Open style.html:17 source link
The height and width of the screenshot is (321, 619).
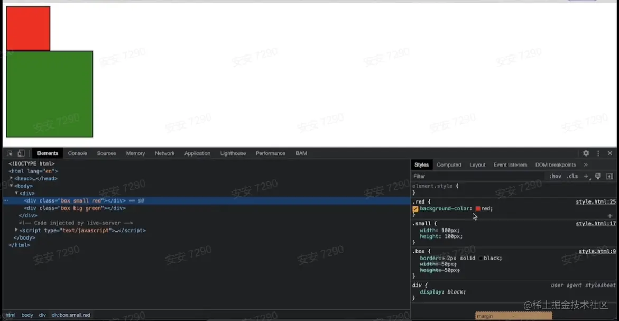coord(595,224)
